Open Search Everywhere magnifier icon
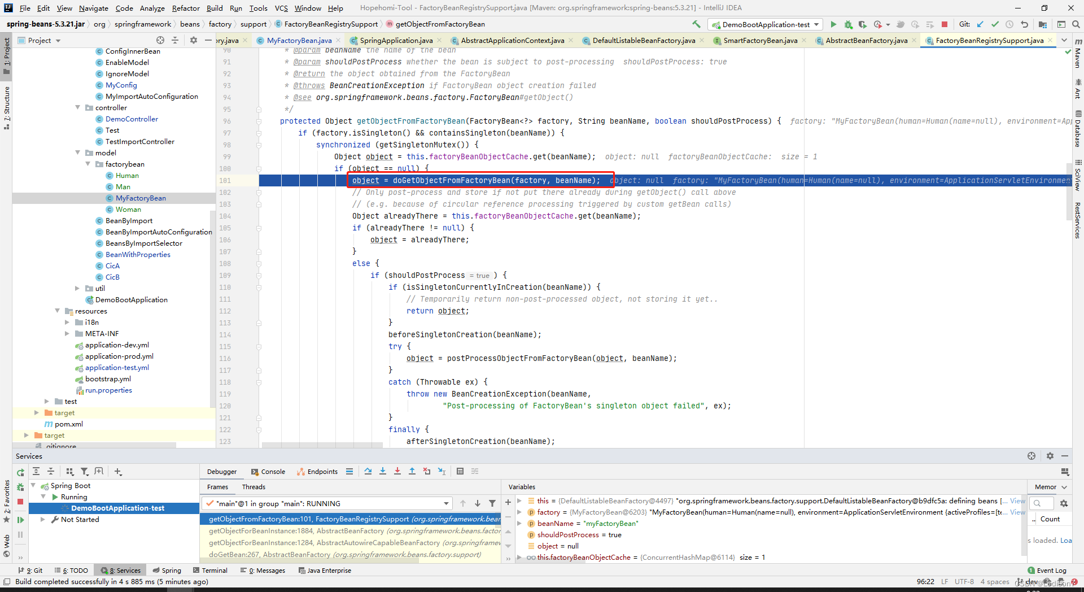 (x=1076, y=24)
